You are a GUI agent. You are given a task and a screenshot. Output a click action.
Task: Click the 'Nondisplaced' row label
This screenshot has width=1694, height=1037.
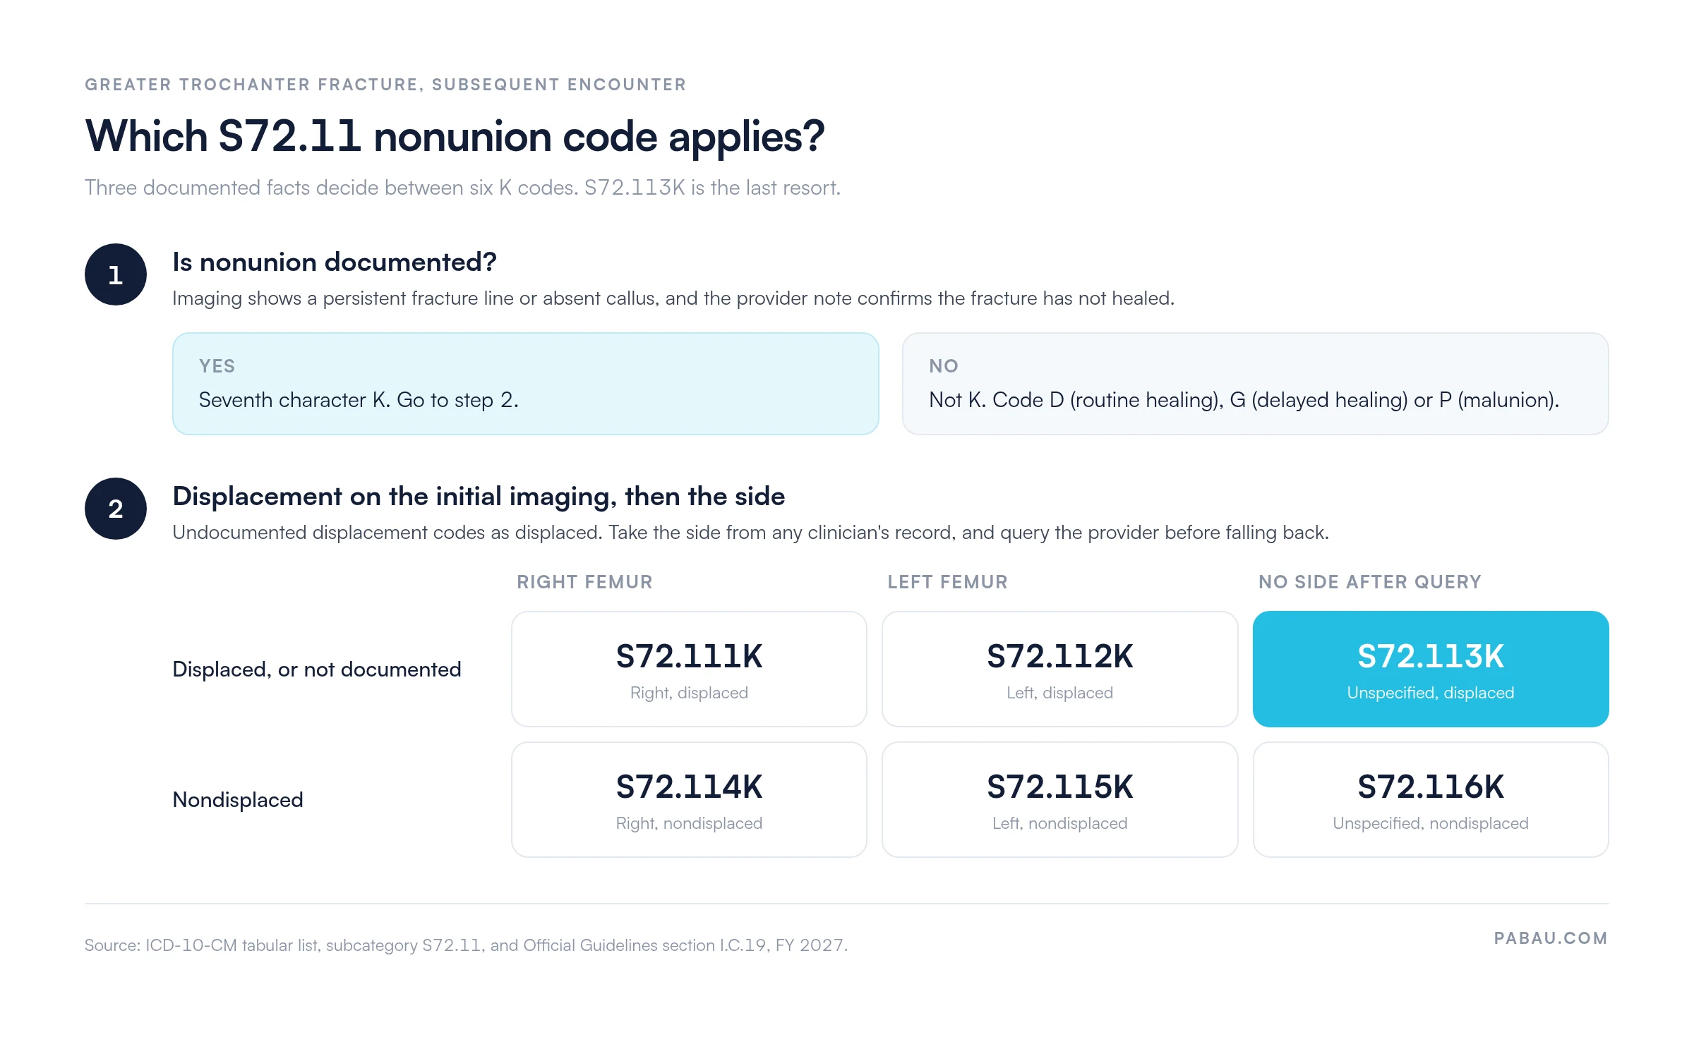pyautogui.click(x=238, y=799)
